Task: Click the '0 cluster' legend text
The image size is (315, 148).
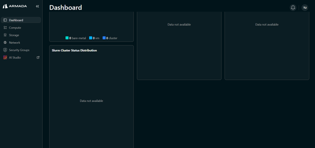Action: click(x=112, y=38)
